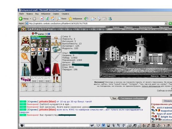This screenshot has height=129, width=172.
Task: Open the Сервис menu
Action: click(x=56, y=14)
